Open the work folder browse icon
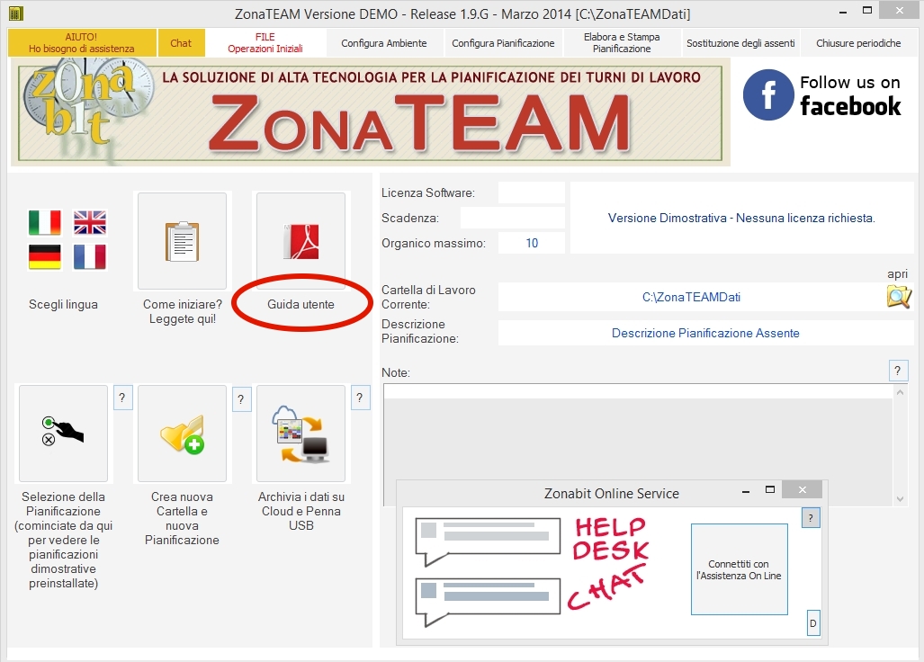 click(899, 296)
